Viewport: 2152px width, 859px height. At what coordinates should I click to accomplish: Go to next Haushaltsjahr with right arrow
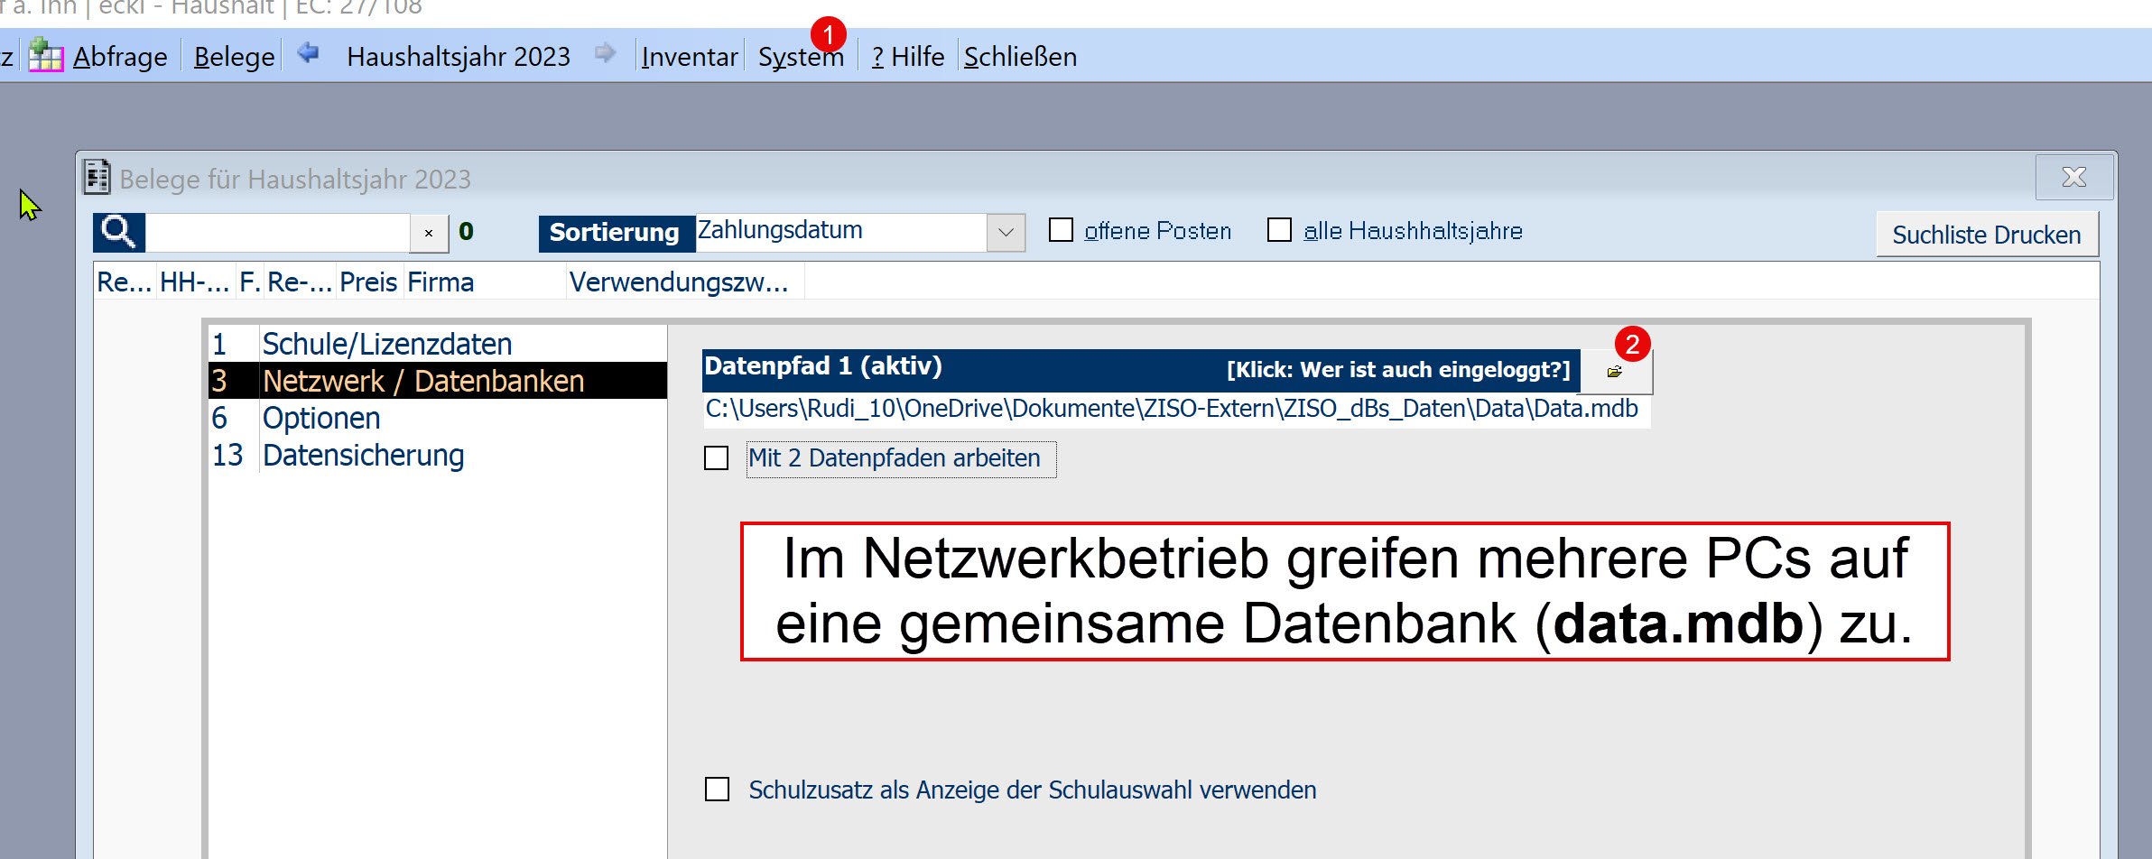click(605, 53)
